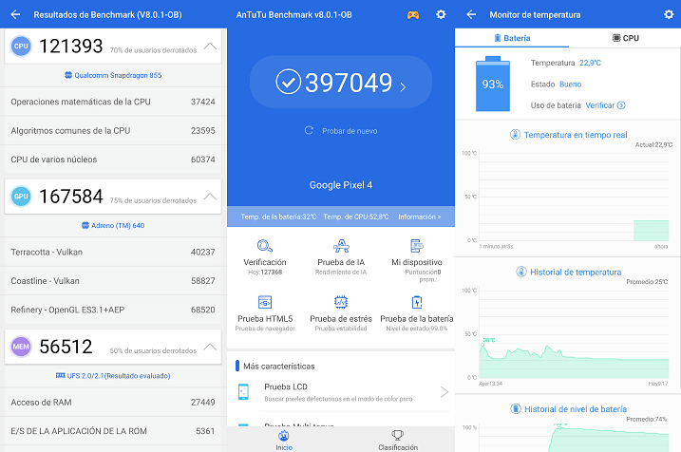
Task: Open settings gear in AnTuTu Benchmark header
Action: (x=441, y=15)
